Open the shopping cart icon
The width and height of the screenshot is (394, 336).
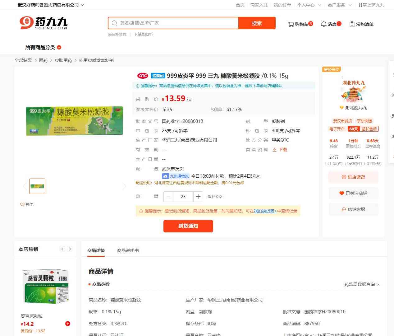click(291, 24)
